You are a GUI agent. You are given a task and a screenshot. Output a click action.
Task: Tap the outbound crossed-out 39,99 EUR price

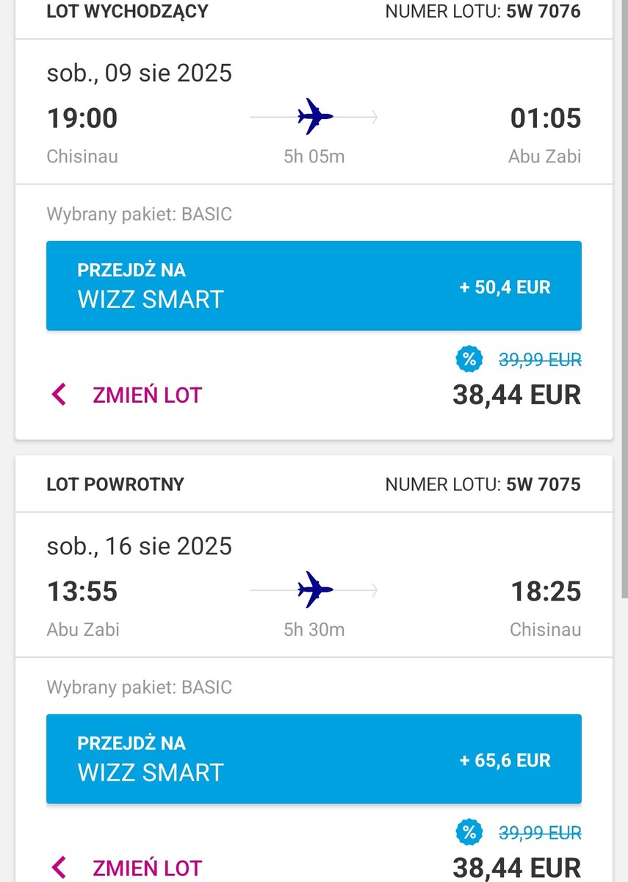click(x=540, y=359)
